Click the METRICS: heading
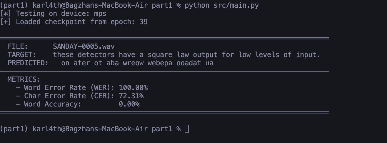This screenshot has width=387, height=143. [x=24, y=79]
